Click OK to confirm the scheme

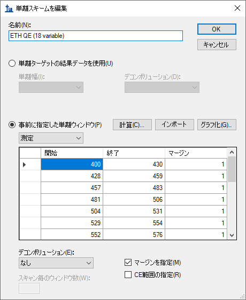click(217, 29)
